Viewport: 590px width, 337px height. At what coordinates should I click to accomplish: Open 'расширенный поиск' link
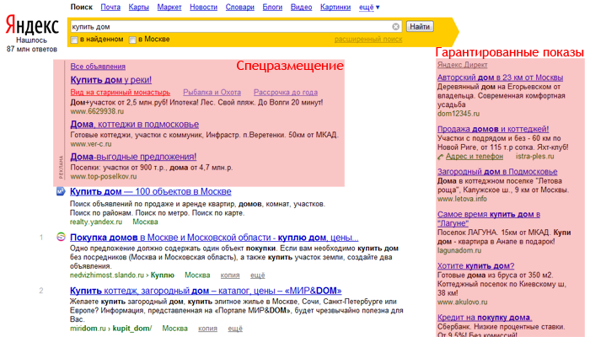pos(368,39)
